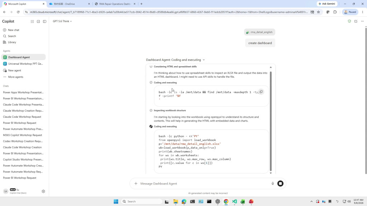Open the Copilot apps grid icon
367x206 pixels.
[x=32, y=21]
